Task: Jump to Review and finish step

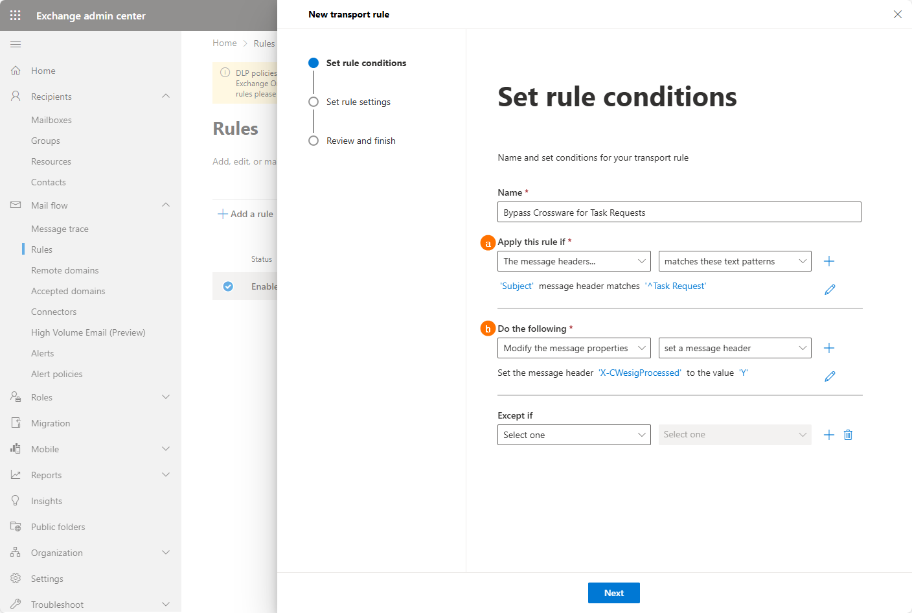Action: pyautogui.click(x=361, y=141)
